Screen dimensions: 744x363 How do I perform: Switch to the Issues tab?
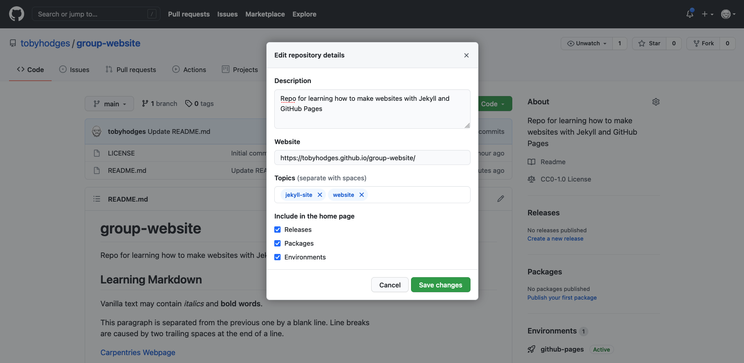74,70
